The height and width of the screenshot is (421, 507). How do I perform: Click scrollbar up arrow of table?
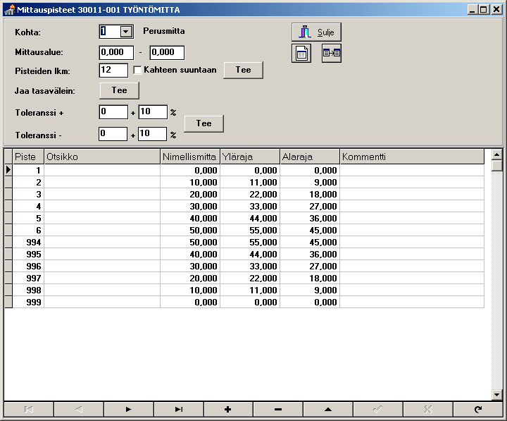pyautogui.click(x=496, y=154)
